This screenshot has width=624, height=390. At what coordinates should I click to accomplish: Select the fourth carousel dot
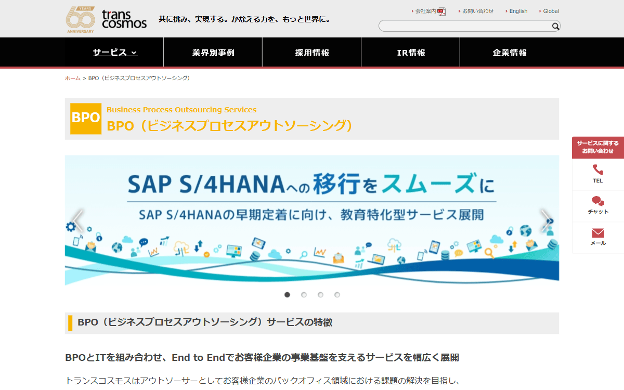(x=337, y=295)
